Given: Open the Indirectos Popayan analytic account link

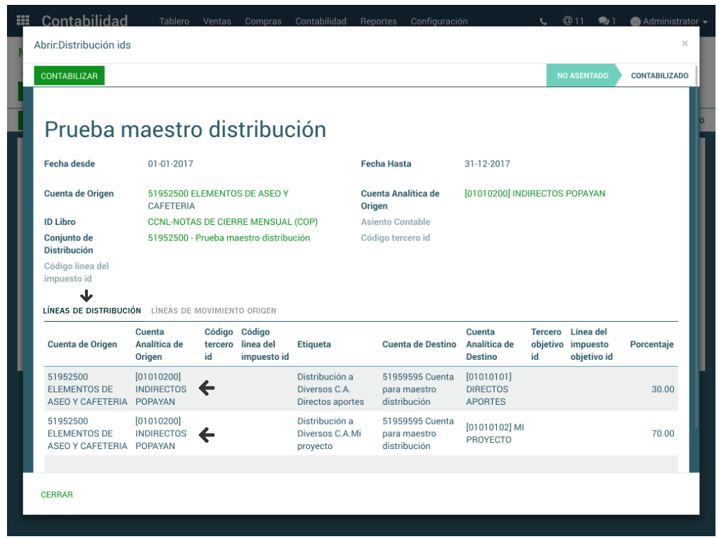Looking at the screenshot, I should 534,194.
